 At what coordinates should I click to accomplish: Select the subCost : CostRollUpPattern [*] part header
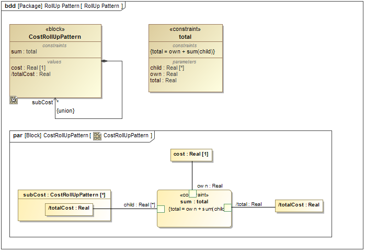click(64, 195)
